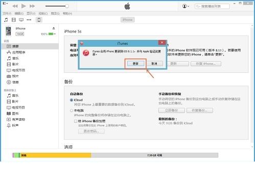The image size is (255, 187).
Task: Eject the iPhone using the eject icon
Action: 54,29
